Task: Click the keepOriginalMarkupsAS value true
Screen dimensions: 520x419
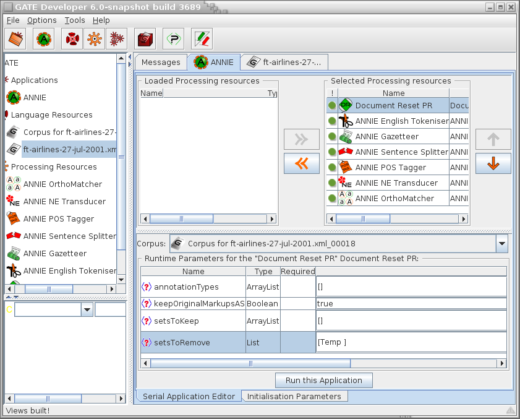Action: [x=411, y=303]
